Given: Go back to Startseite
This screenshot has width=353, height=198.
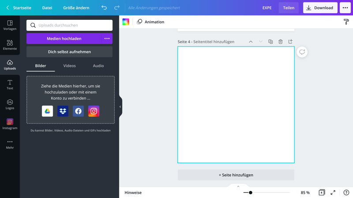Looking at the screenshot, I should [x=19, y=7].
